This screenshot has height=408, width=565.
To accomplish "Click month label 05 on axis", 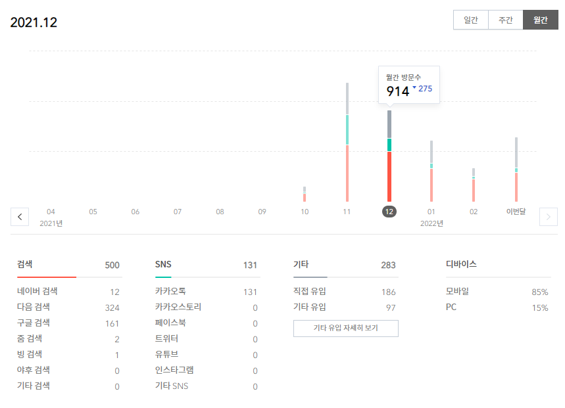I will (x=93, y=212).
